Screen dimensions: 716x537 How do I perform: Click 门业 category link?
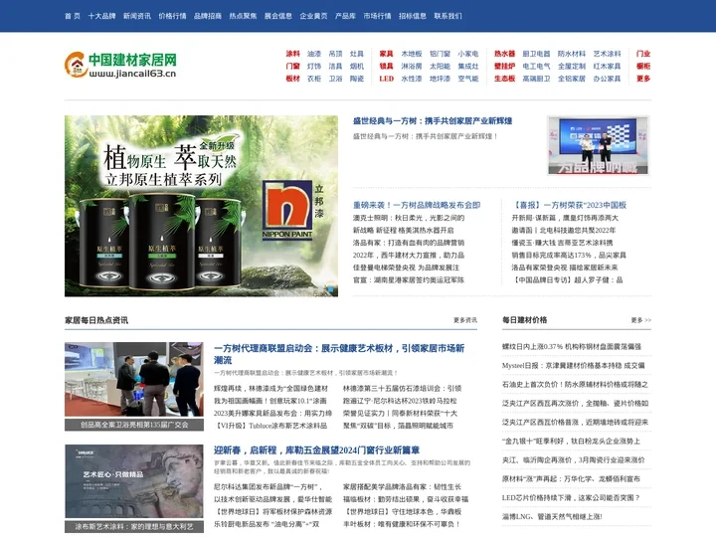pyautogui.click(x=643, y=54)
